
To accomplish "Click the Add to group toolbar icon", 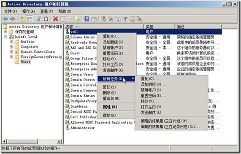I will click(139, 19).
